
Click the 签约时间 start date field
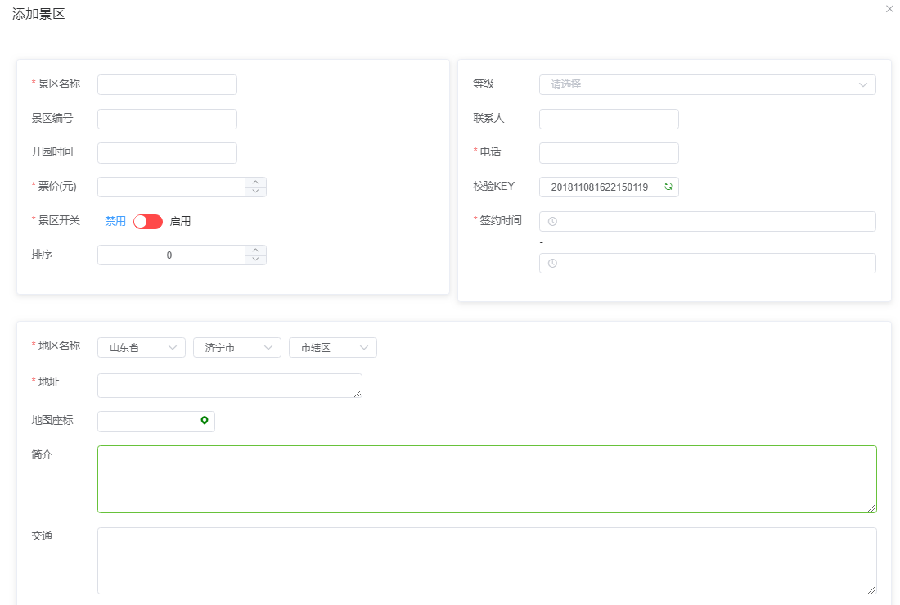707,221
